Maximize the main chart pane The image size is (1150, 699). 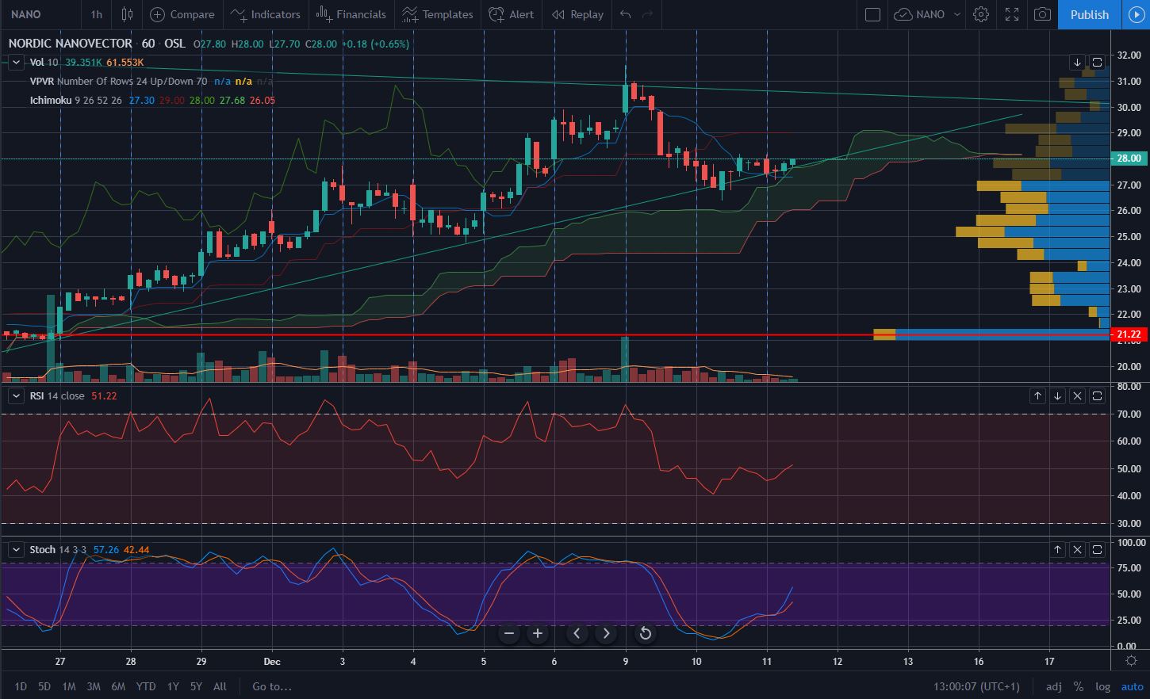(x=1098, y=62)
